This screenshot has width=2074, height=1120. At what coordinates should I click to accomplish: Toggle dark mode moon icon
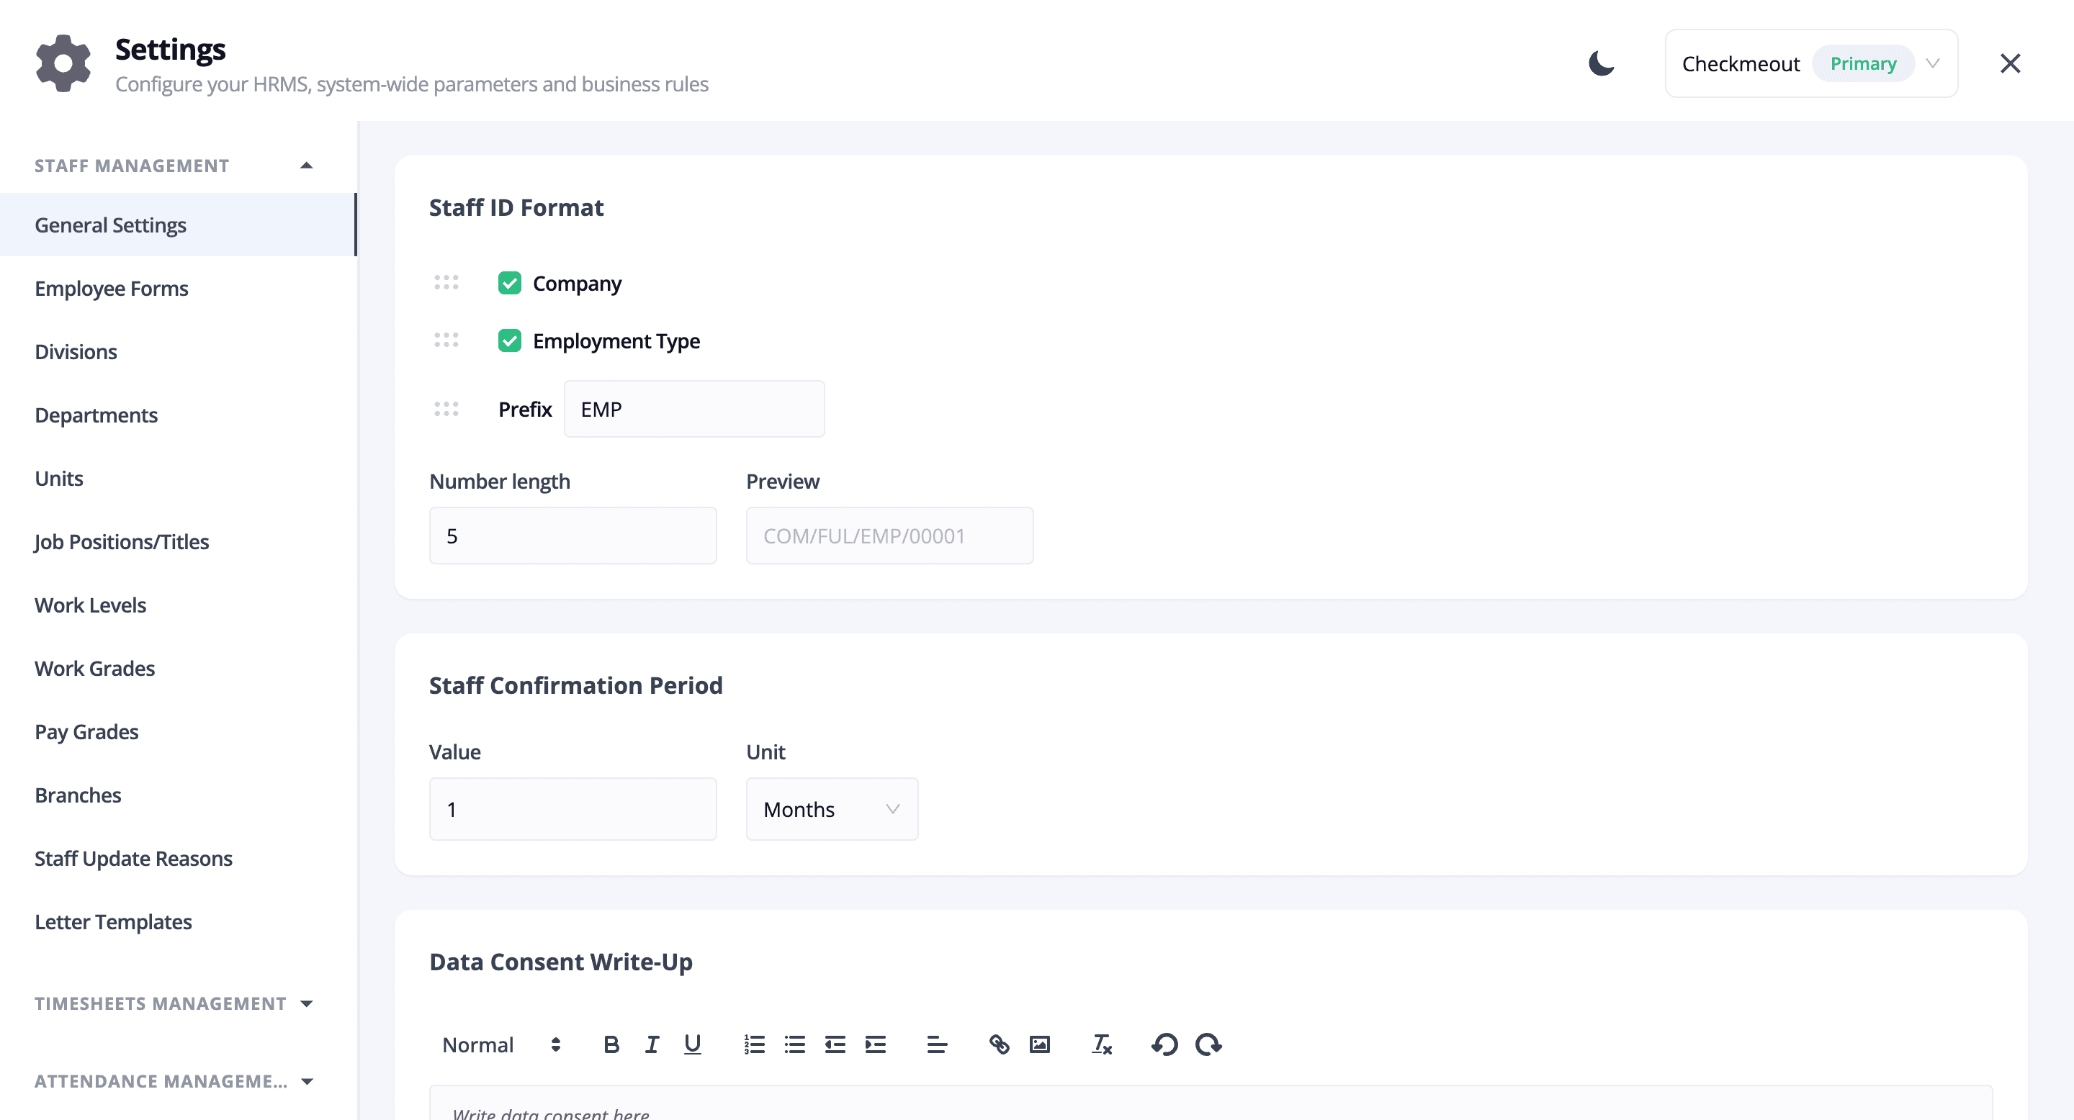(1601, 63)
